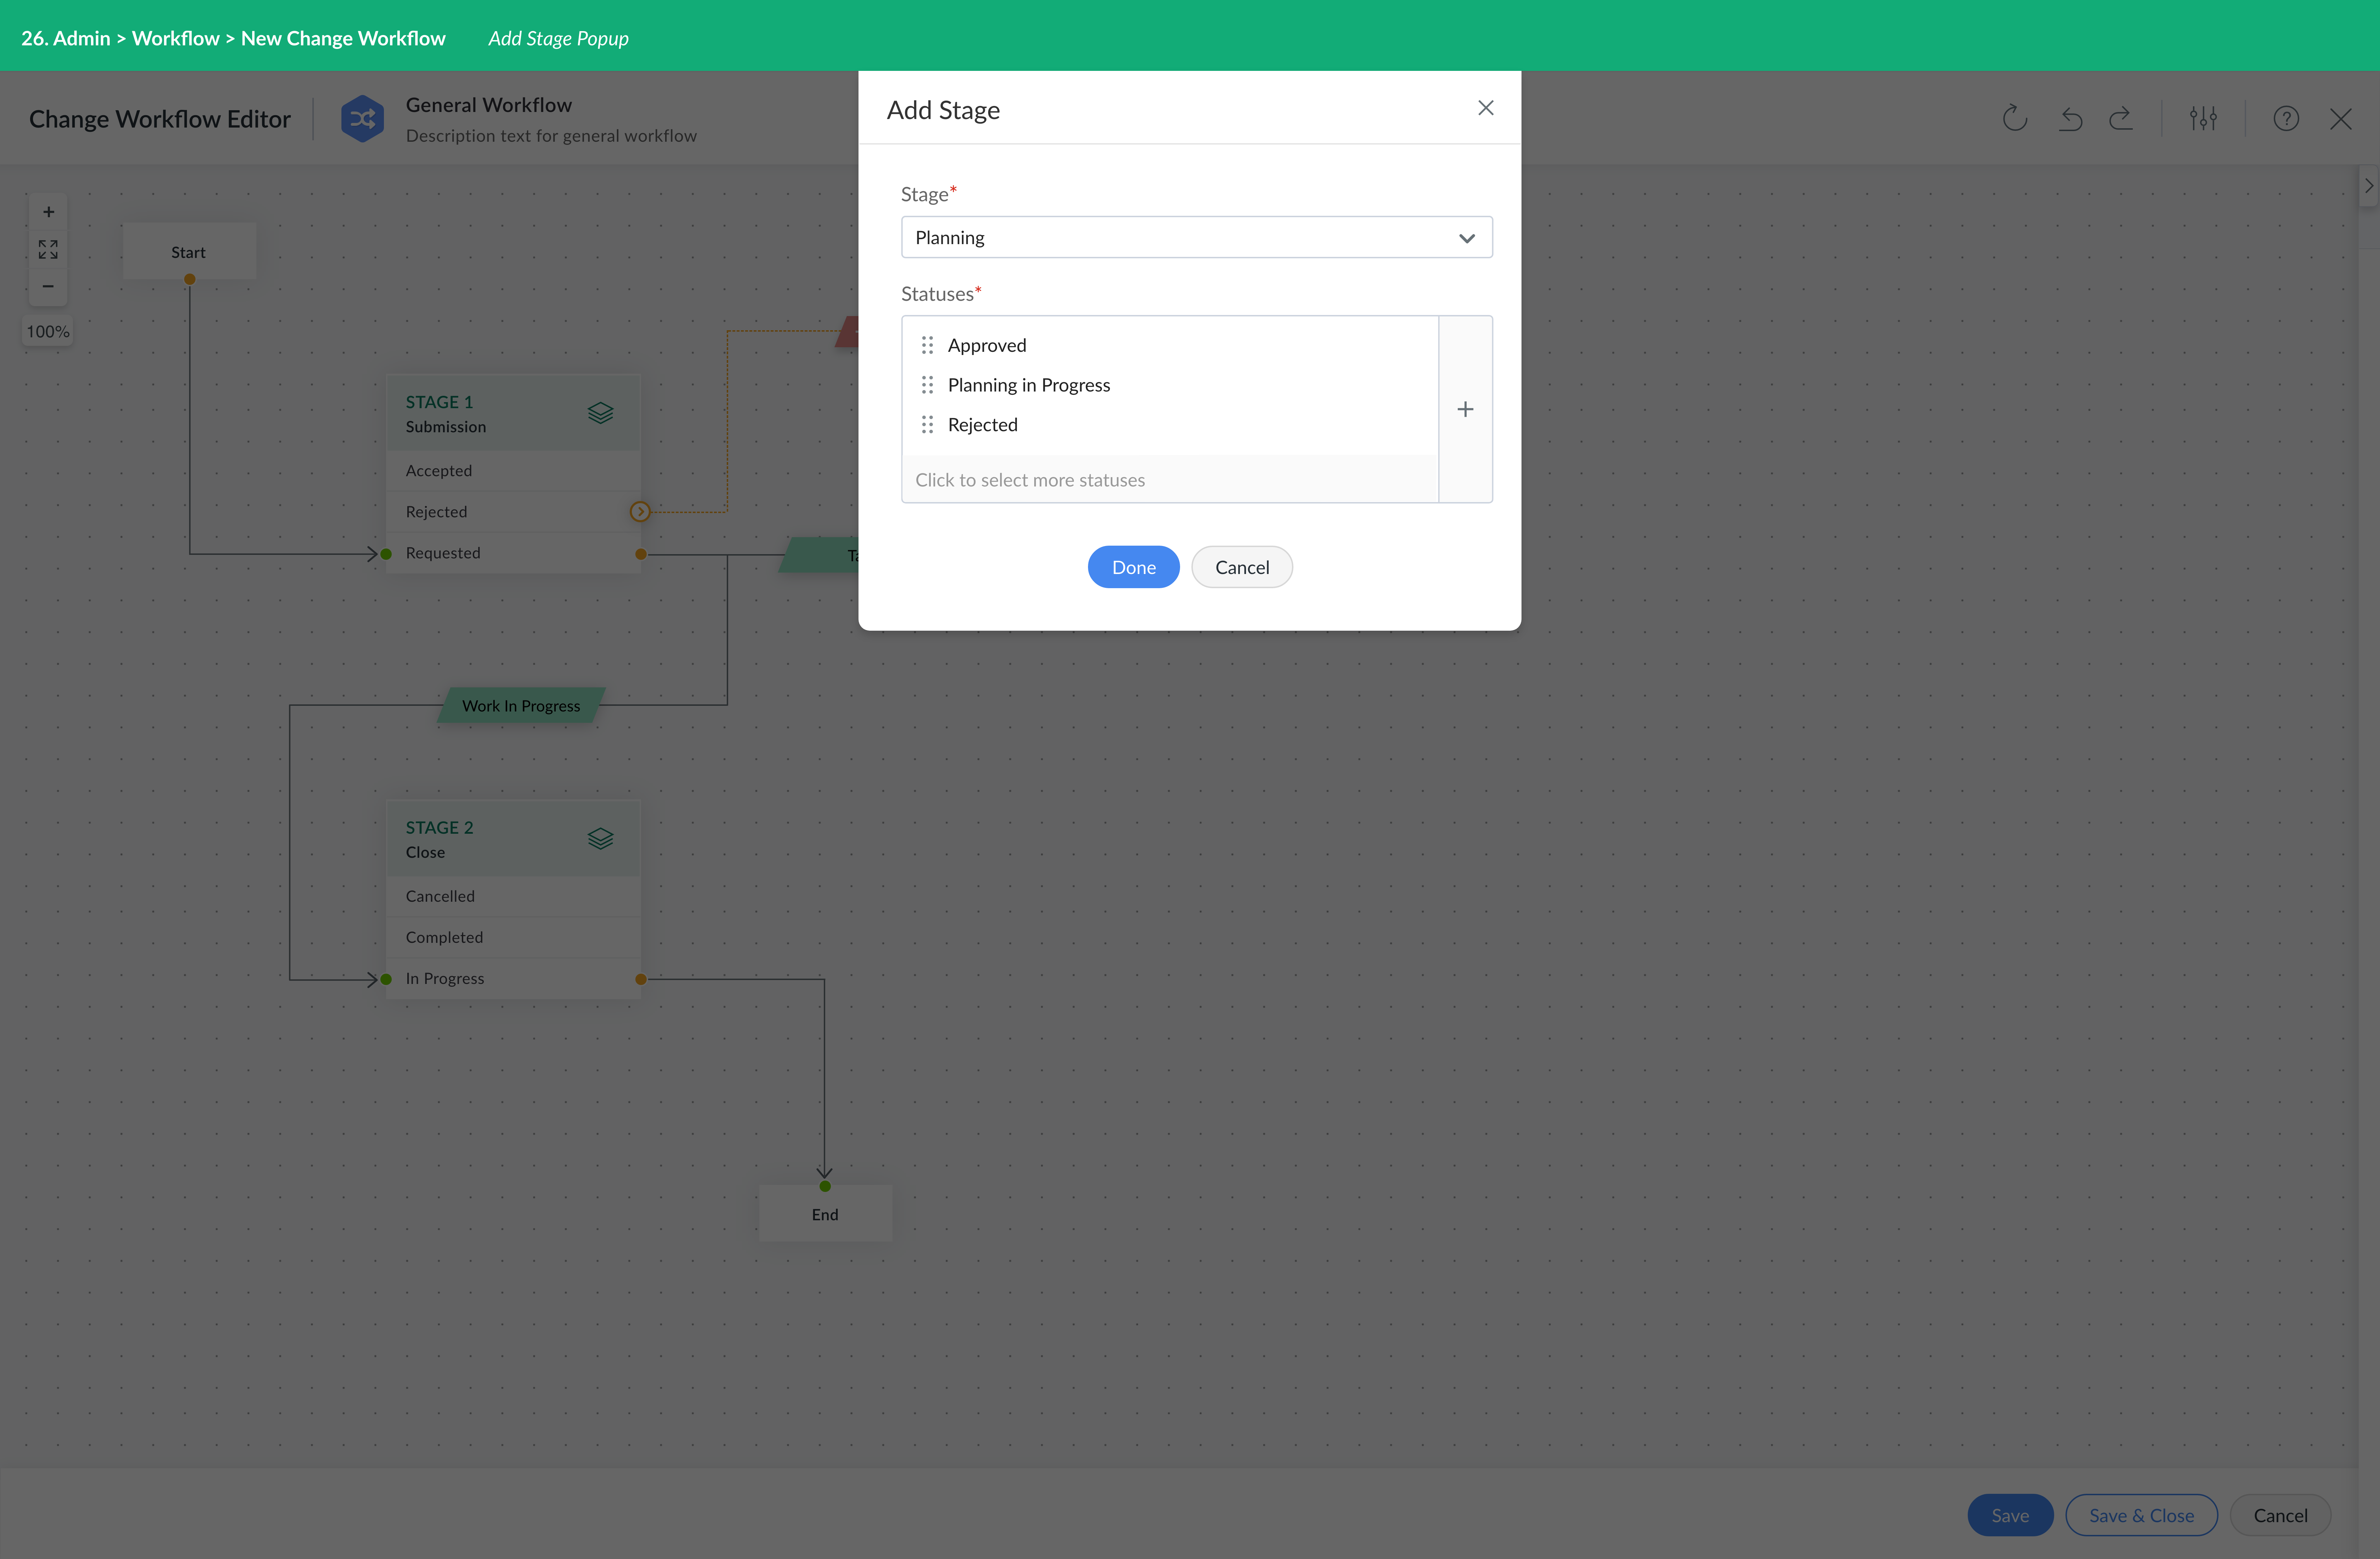Click the workflow description text
The width and height of the screenshot is (2380, 1559).
551,136
